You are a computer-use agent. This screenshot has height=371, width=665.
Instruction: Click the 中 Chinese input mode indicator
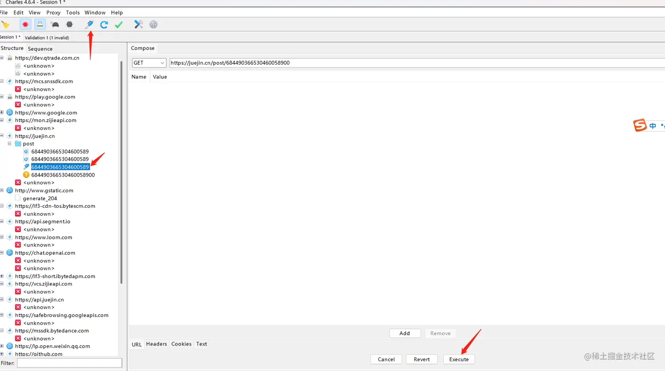[653, 126]
